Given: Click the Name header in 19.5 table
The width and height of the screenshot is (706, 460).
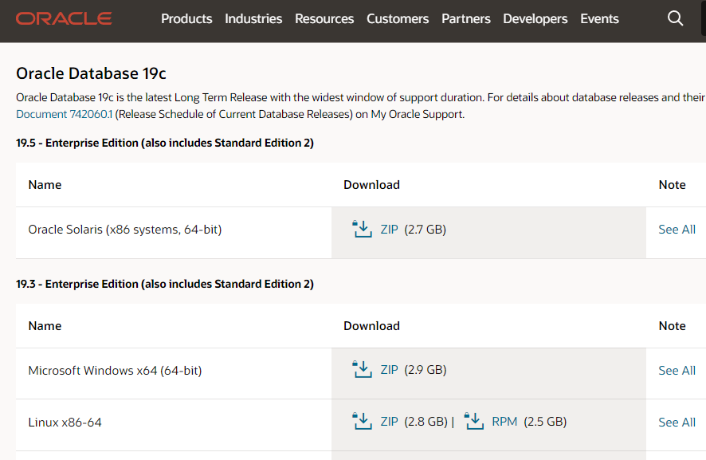Looking at the screenshot, I should 45,185.
